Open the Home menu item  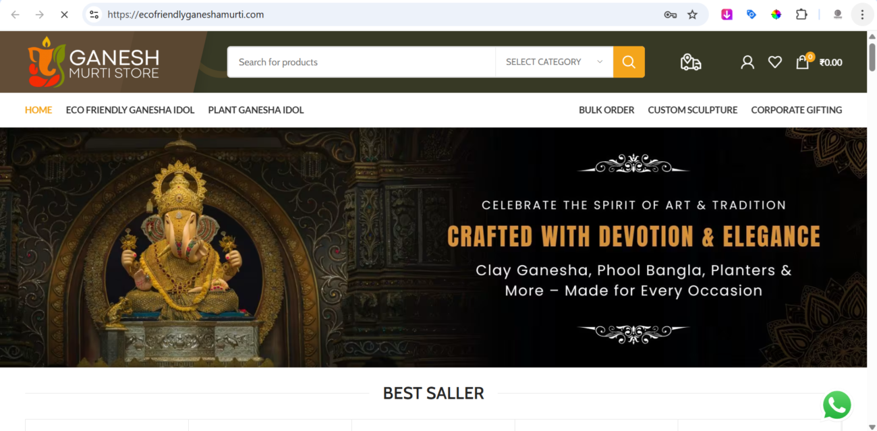[x=38, y=110]
